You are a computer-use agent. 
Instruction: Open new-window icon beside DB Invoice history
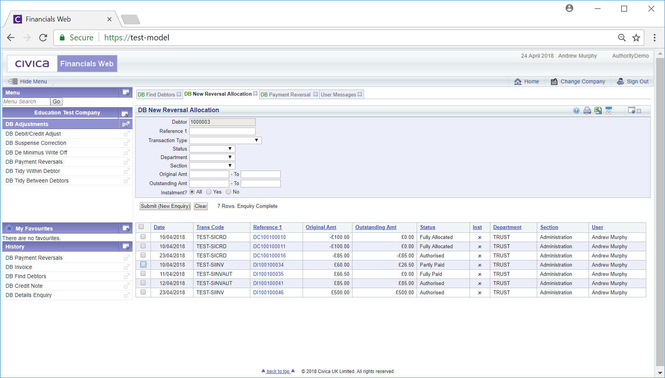tap(127, 267)
